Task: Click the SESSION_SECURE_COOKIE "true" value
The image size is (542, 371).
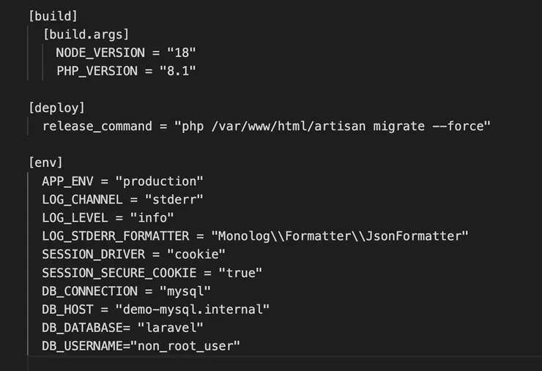Action: [239, 272]
